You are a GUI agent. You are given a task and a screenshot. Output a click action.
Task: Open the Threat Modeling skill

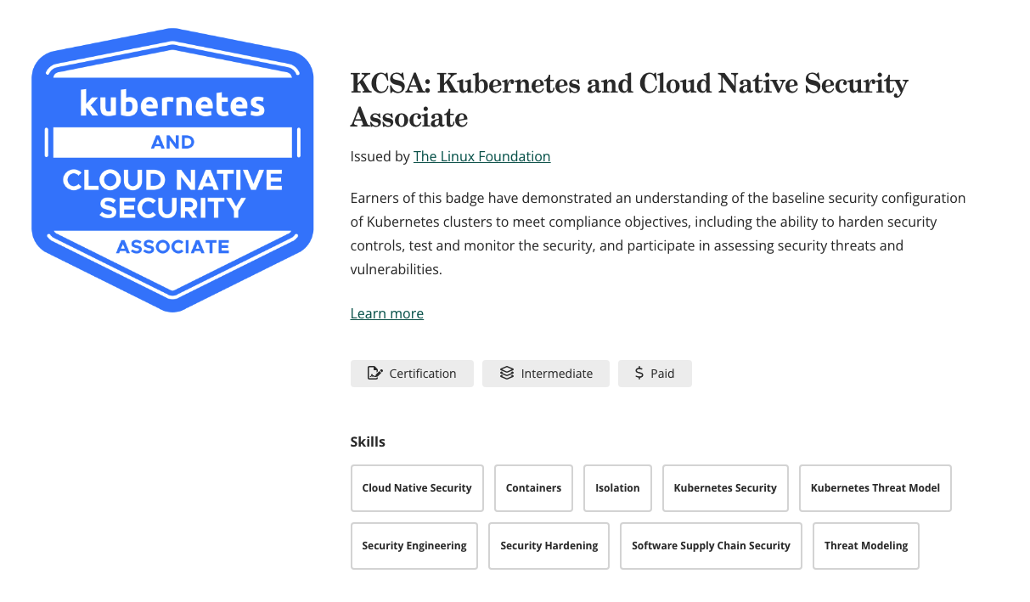tap(866, 546)
